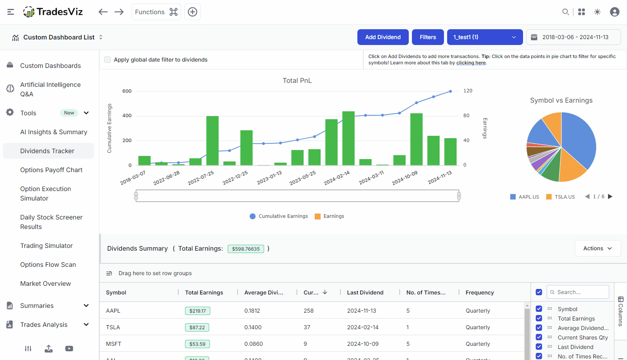627x360 pixels.
Task: Click the Trades Analysis chart icon
Action: pos(10,324)
